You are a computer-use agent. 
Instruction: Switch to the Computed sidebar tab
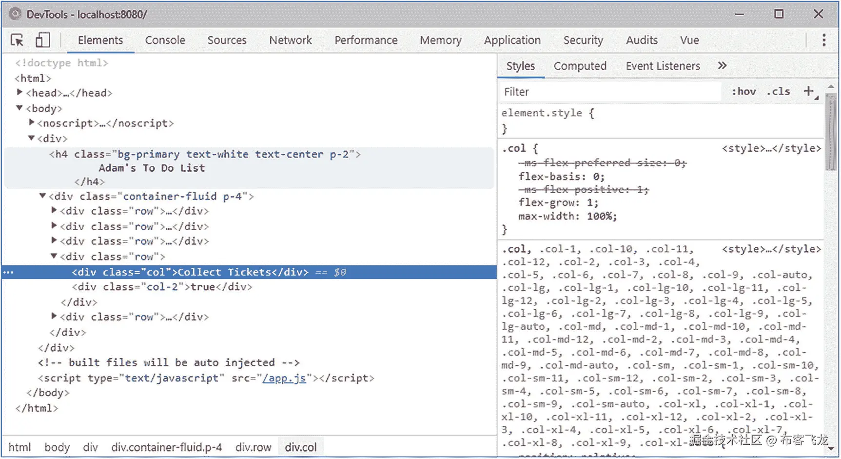[580, 66]
